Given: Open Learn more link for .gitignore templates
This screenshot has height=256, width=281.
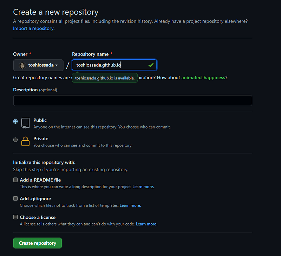Looking at the screenshot, I should (130, 205).
